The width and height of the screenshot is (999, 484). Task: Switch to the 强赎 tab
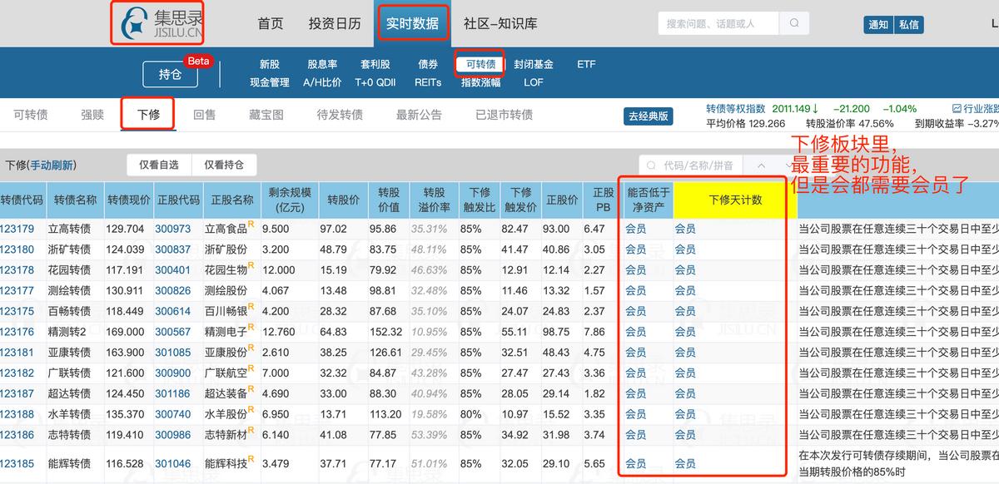point(92,115)
